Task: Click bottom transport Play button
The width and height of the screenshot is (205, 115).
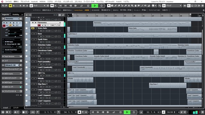Action: [x=127, y=112]
